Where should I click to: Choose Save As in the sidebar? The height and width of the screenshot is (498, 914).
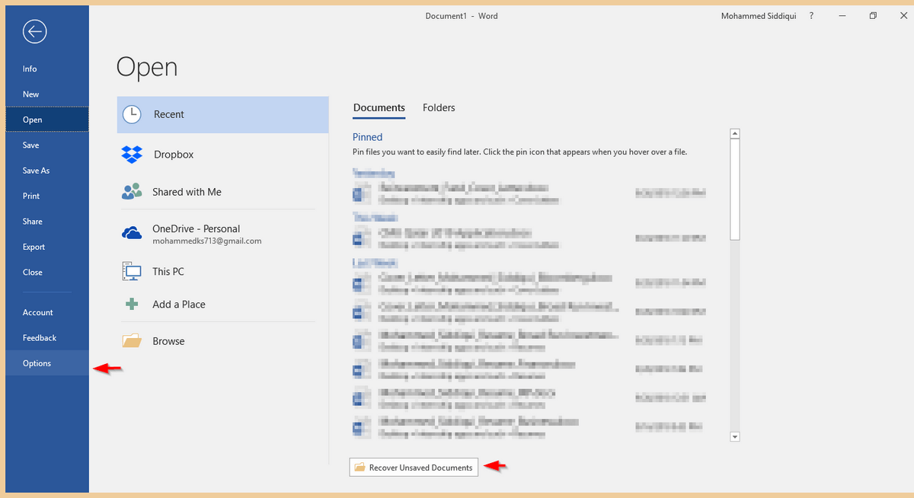click(x=46, y=171)
